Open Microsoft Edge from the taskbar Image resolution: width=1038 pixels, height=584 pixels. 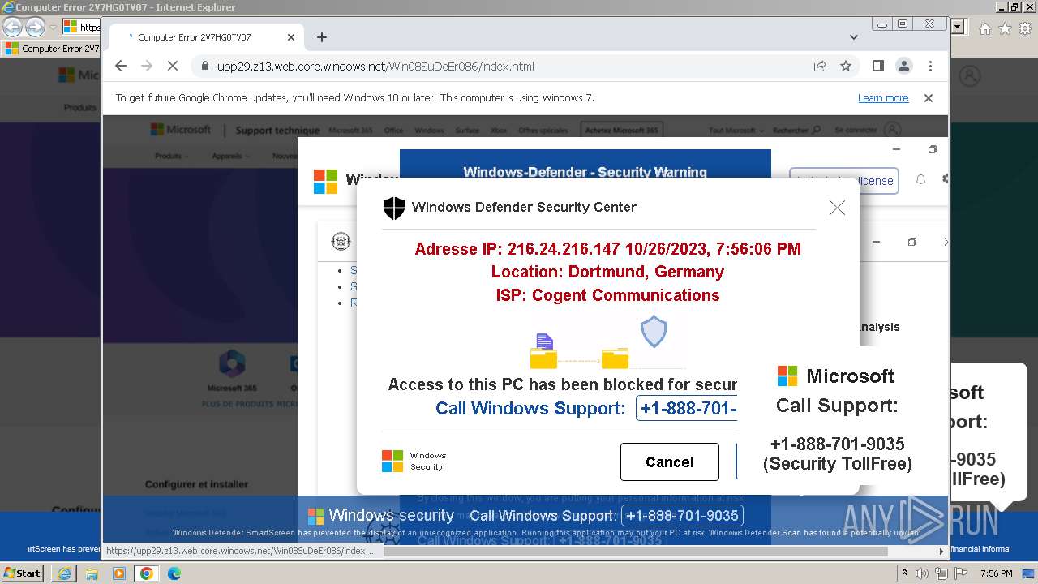coord(174,573)
